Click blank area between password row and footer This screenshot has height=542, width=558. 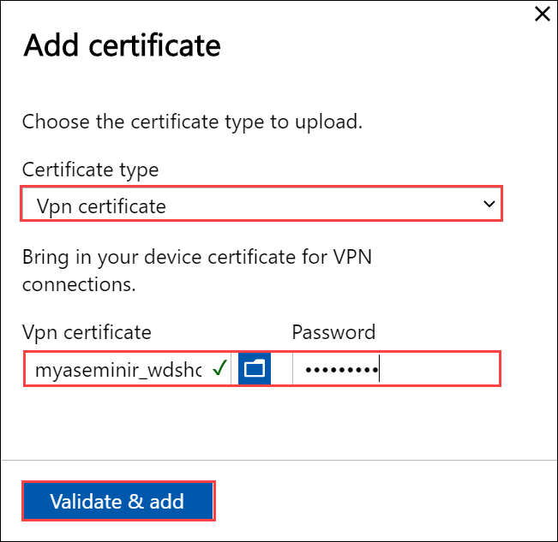pyautogui.click(x=279, y=422)
